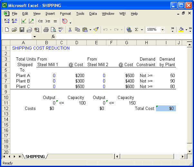Restore the workbook window inside Excel

click(x=183, y=13)
